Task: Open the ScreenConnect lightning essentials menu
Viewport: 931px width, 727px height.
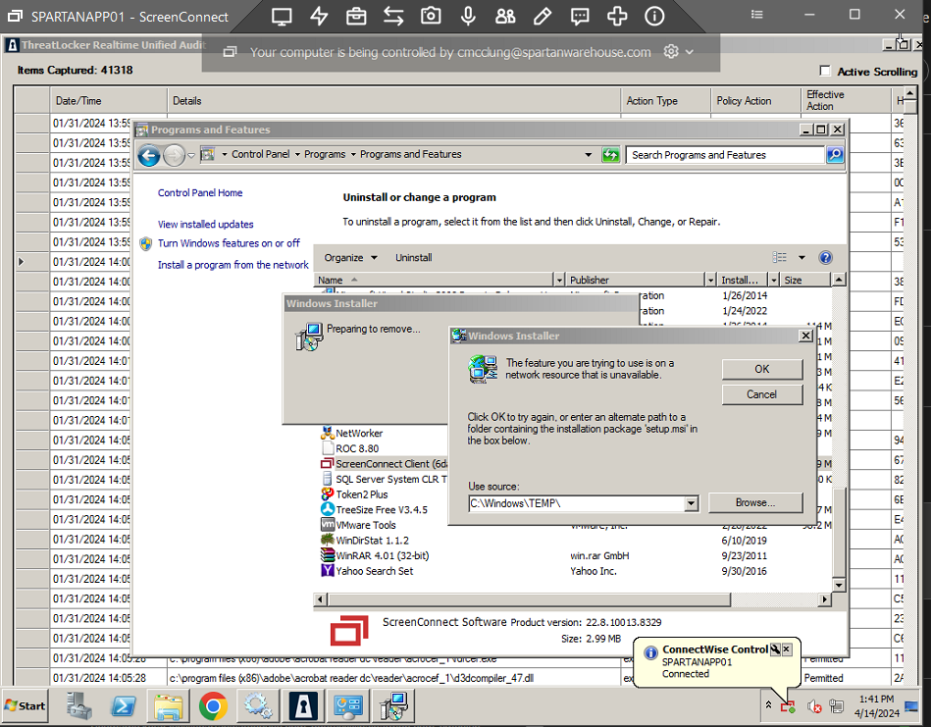Action: click(x=319, y=16)
